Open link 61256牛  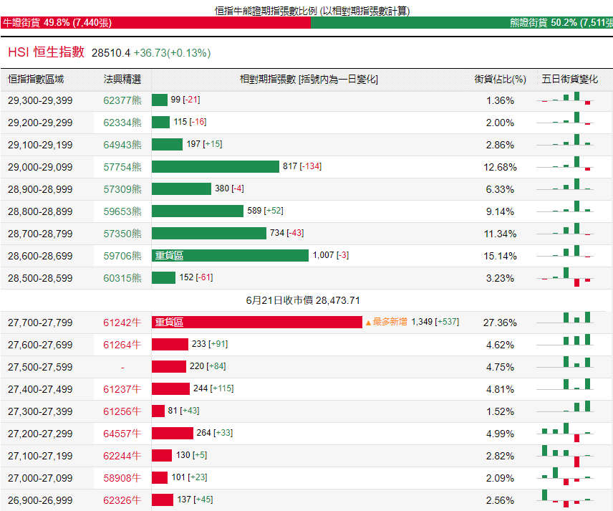tap(122, 411)
